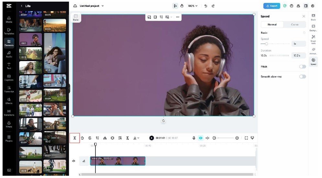Screen dimensions: 322x178
Task: Click the Ratio button on canvas
Action: tap(76, 17)
